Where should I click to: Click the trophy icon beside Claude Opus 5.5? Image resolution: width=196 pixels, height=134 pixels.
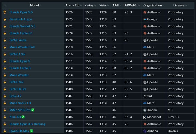(5, 12)
